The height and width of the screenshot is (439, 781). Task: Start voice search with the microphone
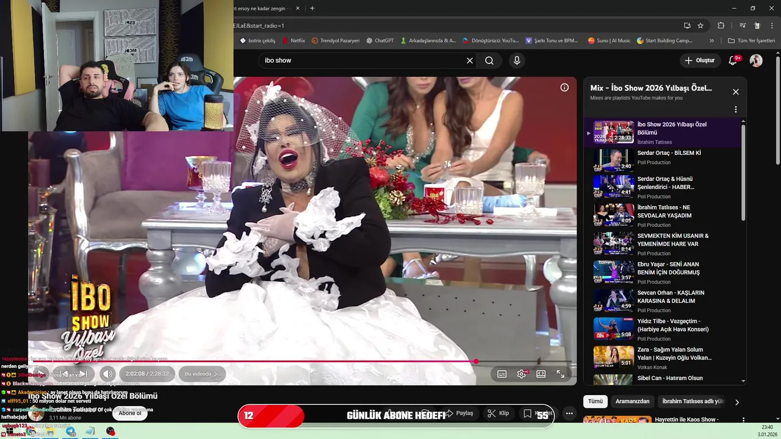(517, 60)
